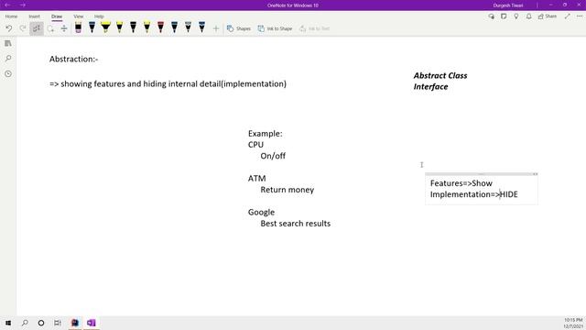Click the Ink to Text button
The height and width of the screenshot is (330, 586).
coord(314,28)
